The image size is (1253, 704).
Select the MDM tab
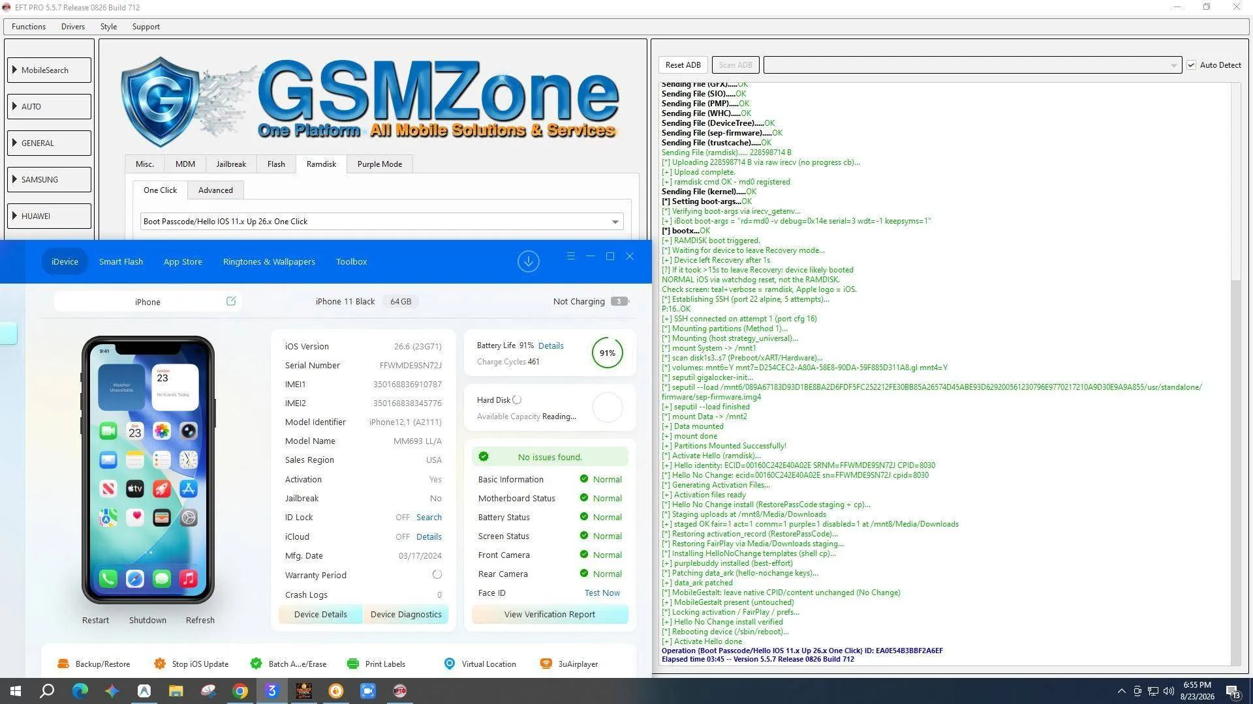coord(185,164)
